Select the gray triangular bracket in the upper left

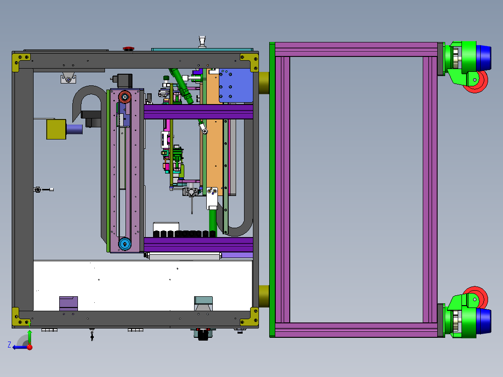click(x=68, y=77)
